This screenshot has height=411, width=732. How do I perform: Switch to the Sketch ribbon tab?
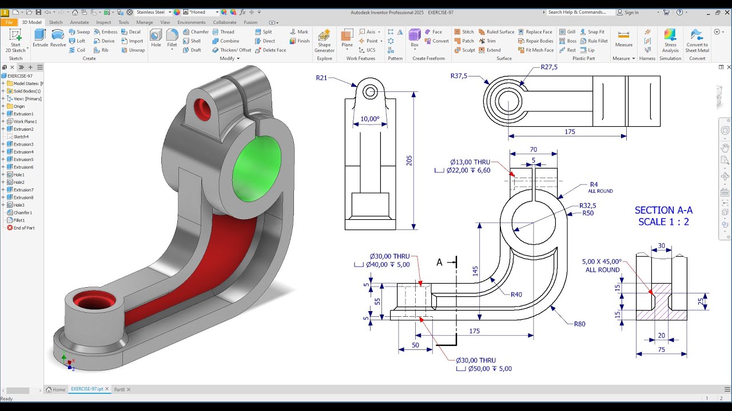click(55, 22)
